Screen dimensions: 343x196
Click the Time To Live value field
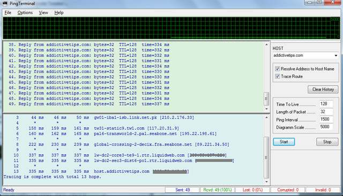click(326, 104)
